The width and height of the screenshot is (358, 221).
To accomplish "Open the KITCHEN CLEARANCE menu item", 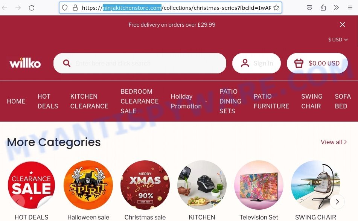I will coord(89,101).
